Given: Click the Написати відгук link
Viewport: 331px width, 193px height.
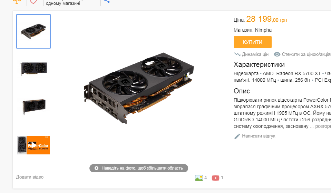Looking at the screenshot, I should (259, 136).
